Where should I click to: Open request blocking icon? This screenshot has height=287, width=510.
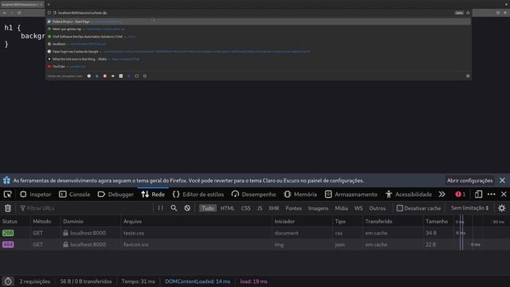(x=187, y=208)
